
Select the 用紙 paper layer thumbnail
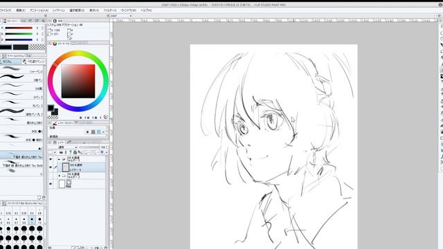click(62, 184)
